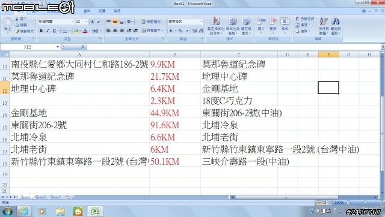Align text to the left
Screen dimensions: 385x217
108,31
